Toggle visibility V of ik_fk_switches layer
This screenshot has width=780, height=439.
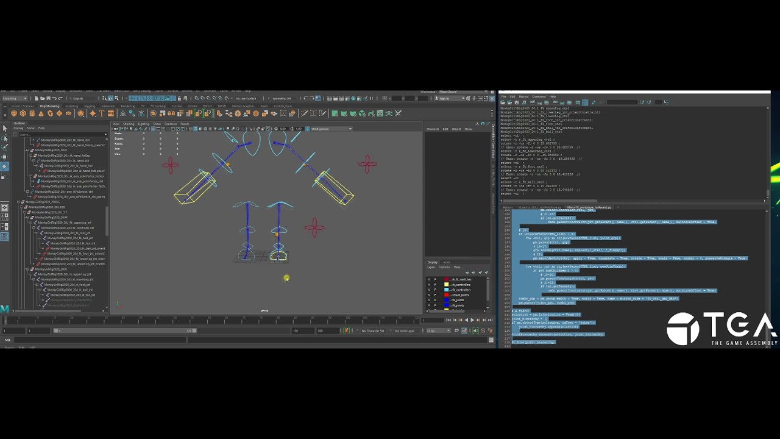tap(429, 279)
